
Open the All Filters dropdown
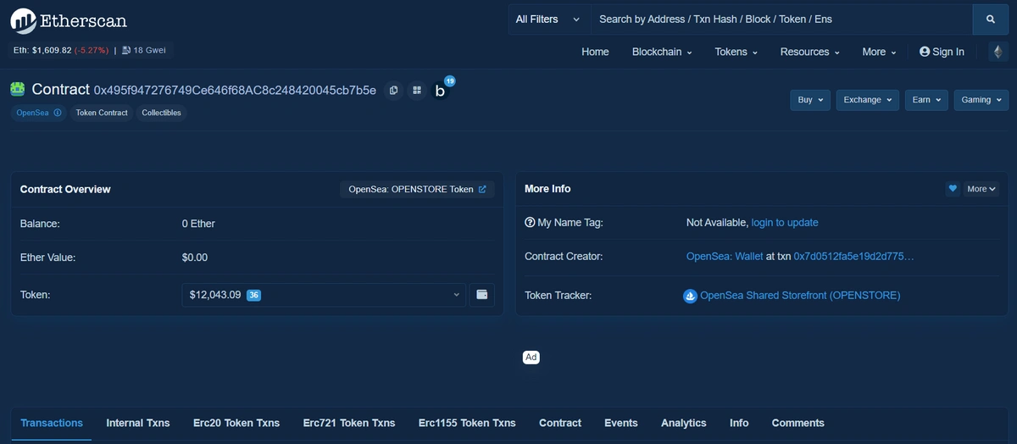[548, 19]
